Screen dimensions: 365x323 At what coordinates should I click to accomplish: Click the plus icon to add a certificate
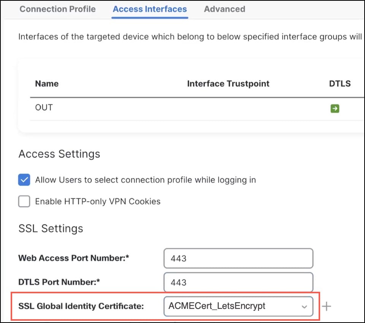tap(326, 306)
